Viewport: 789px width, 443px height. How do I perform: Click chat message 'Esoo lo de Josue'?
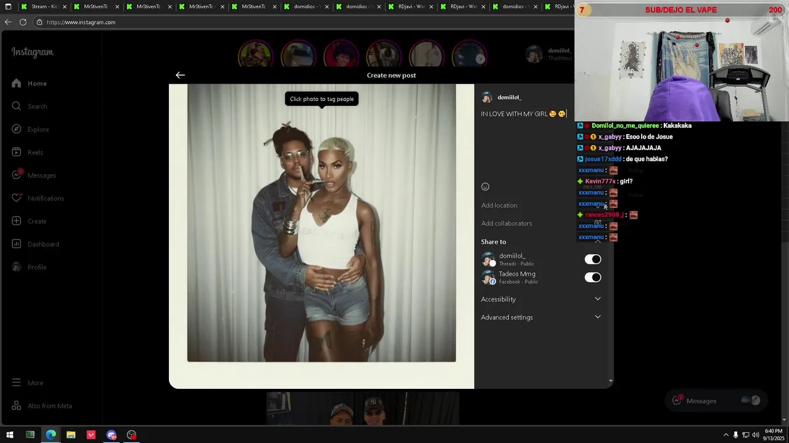(x=649, y=137)
